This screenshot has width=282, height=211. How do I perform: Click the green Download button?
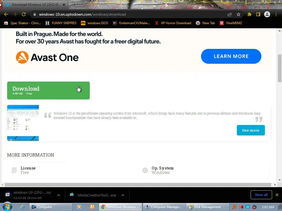[x=48, y=90]
